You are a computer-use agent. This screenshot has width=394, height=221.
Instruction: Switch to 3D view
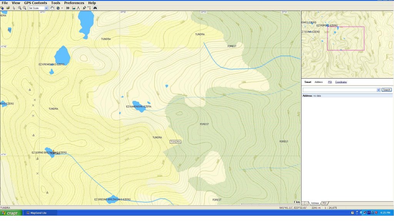[x=68, y=8]
